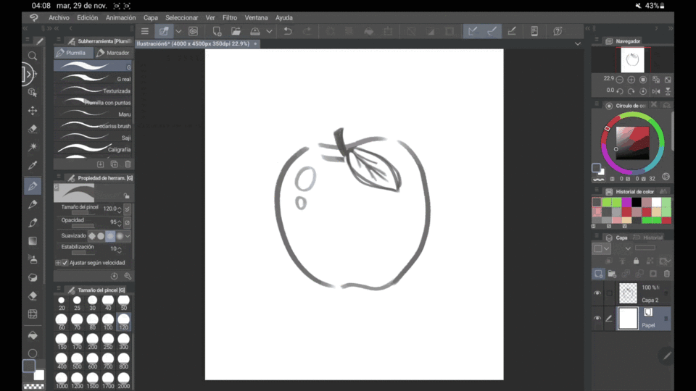Select the Caligrafía pen subtool
696x391 pixels.
94,149
